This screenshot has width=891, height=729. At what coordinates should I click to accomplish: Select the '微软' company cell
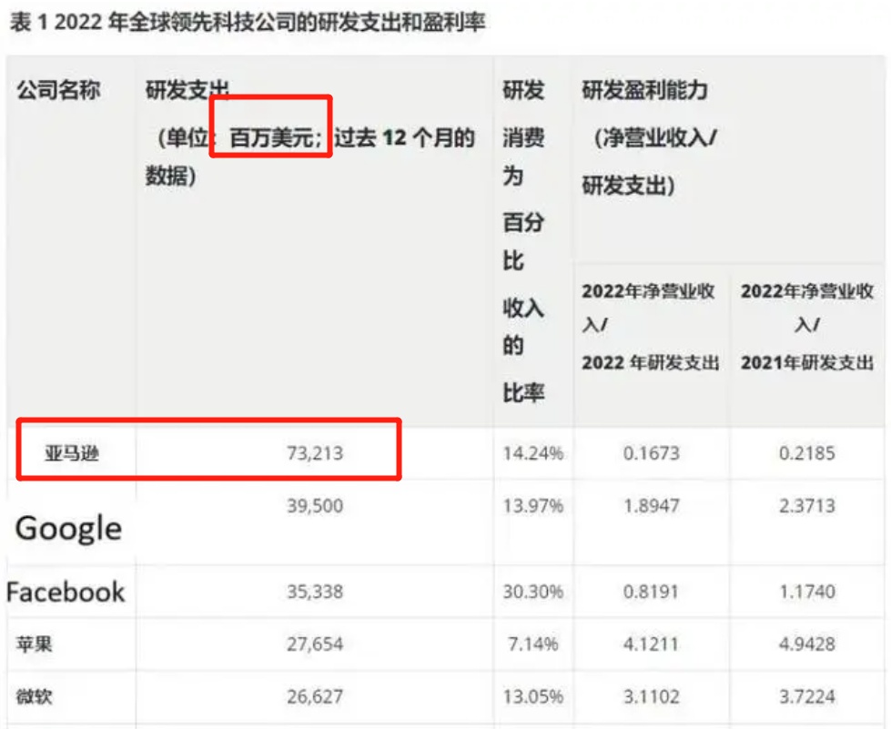pos(34,696)
